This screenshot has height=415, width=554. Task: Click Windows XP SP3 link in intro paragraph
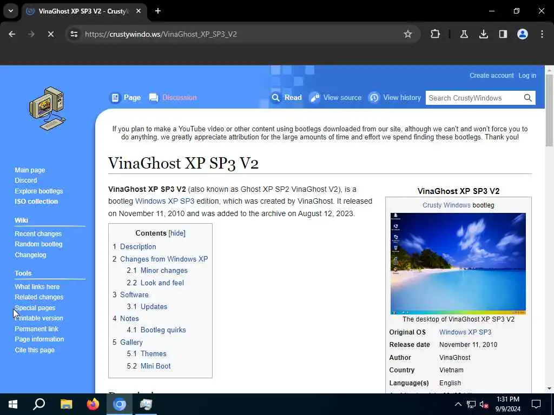click(x=164, y=201)
